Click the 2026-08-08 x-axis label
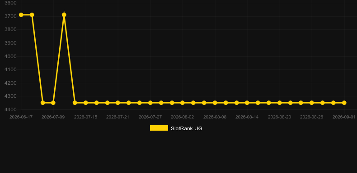Image resolution: width=357 pixels, height=173 pixels. (x=215, y=117)
